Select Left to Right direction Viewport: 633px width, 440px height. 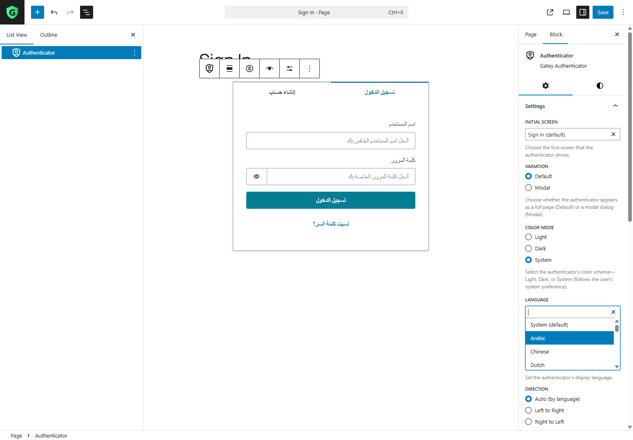tap(528, 410)
